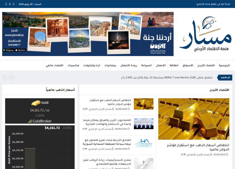Image resolution: width=235 pixels, height=169 pixels.
Task: Click clock icon on الأردن والعراق article
Action: point(128,129)
